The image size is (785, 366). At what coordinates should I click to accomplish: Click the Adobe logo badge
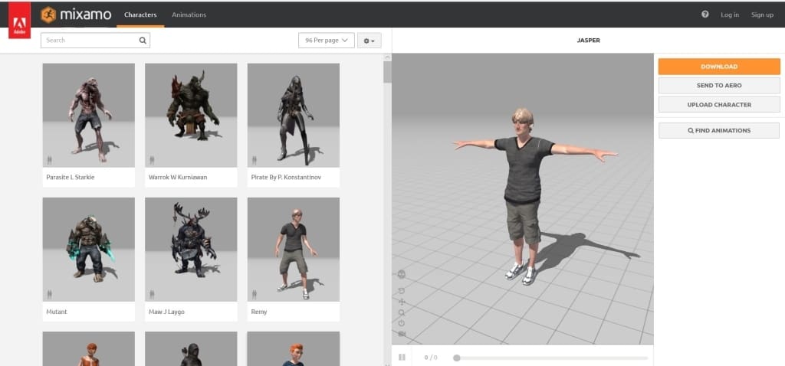tap(19, 21)
